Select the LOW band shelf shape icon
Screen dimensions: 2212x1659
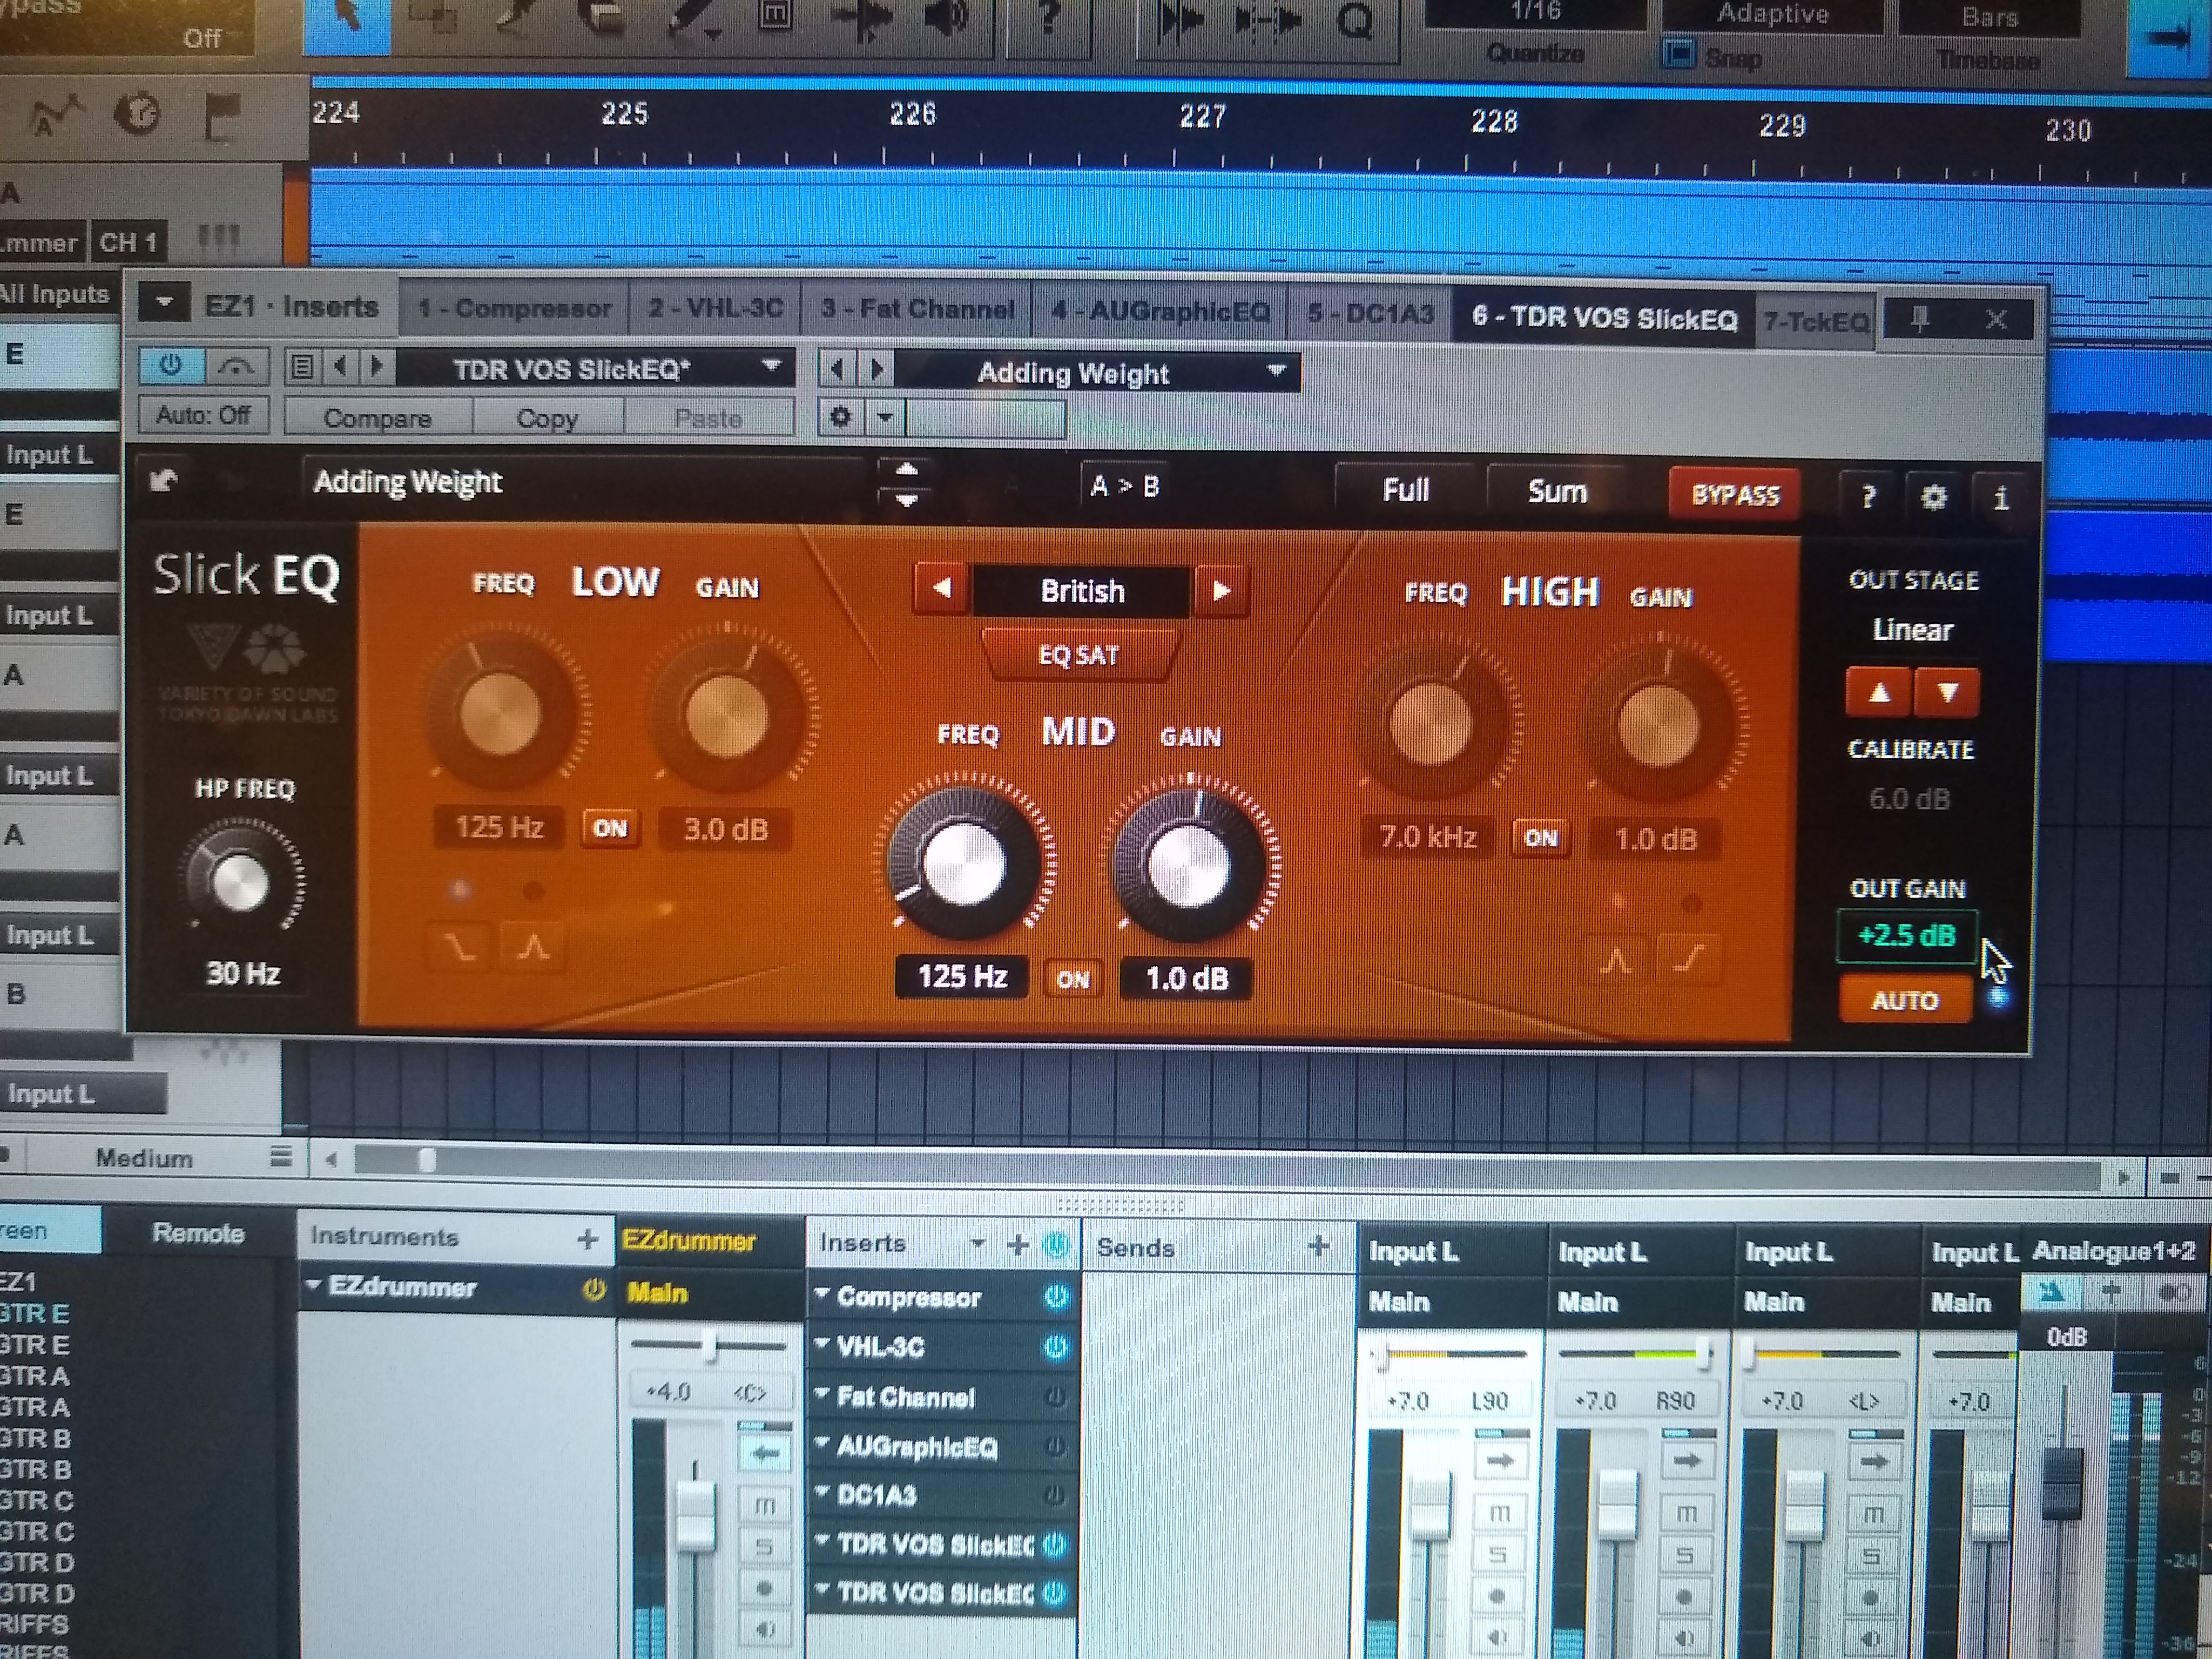click(x=460, y=947)
